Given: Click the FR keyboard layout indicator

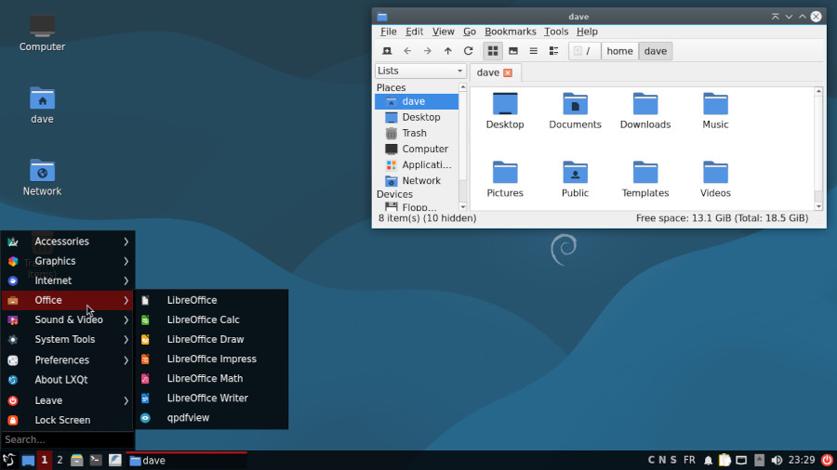Looking at the screenshot, I should click(690, 460).
